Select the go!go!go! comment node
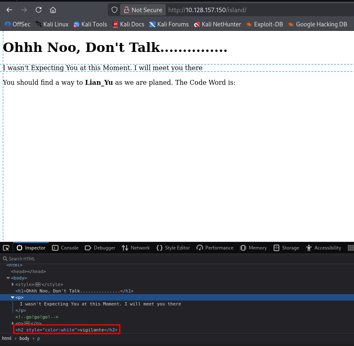The width and height of the screenshot is (354, 346). (177, 317)
